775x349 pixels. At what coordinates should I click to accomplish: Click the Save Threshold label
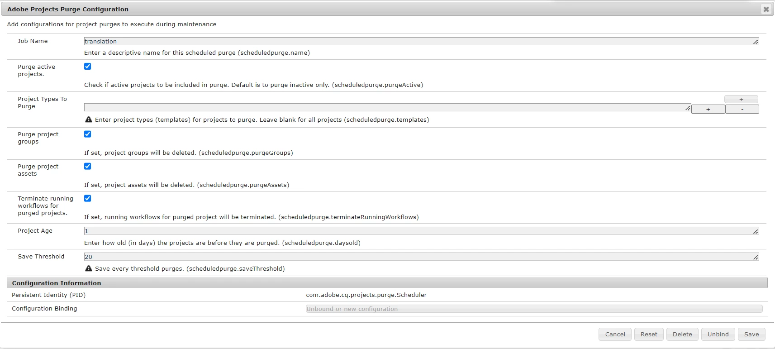pyautogui.click(x=41, y=256)
